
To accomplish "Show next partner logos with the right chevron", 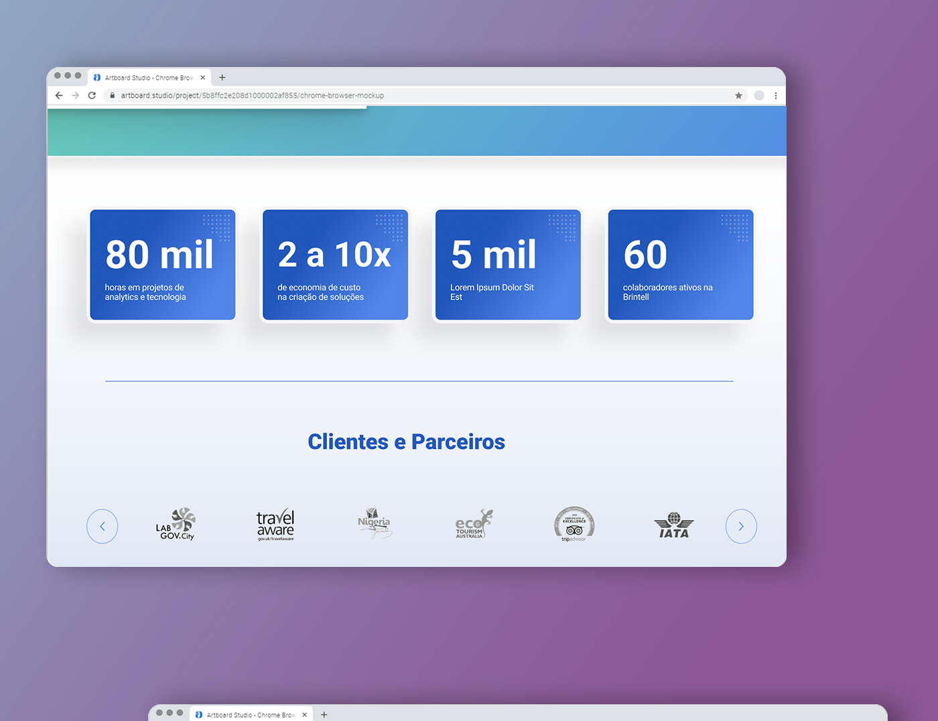I will coord(741,527).
